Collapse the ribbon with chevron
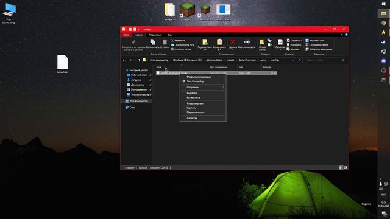Screen dimensions: 390x219 coord(341,35)
